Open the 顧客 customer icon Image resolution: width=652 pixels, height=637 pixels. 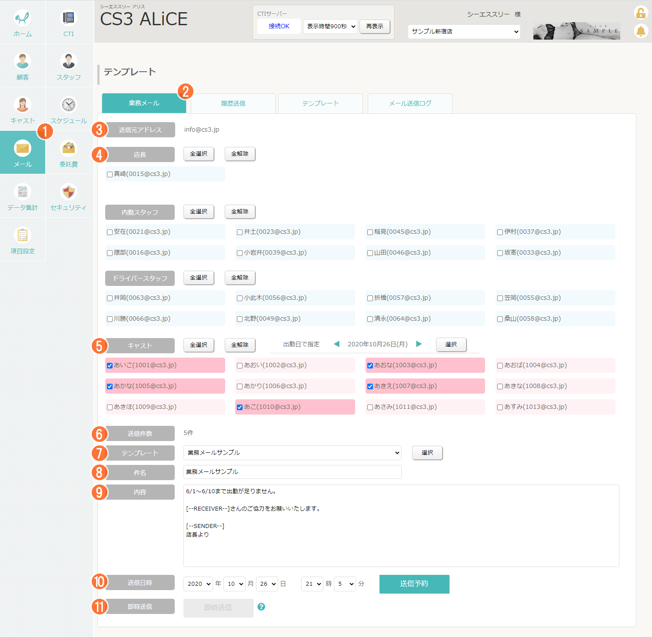click(23, 61)
